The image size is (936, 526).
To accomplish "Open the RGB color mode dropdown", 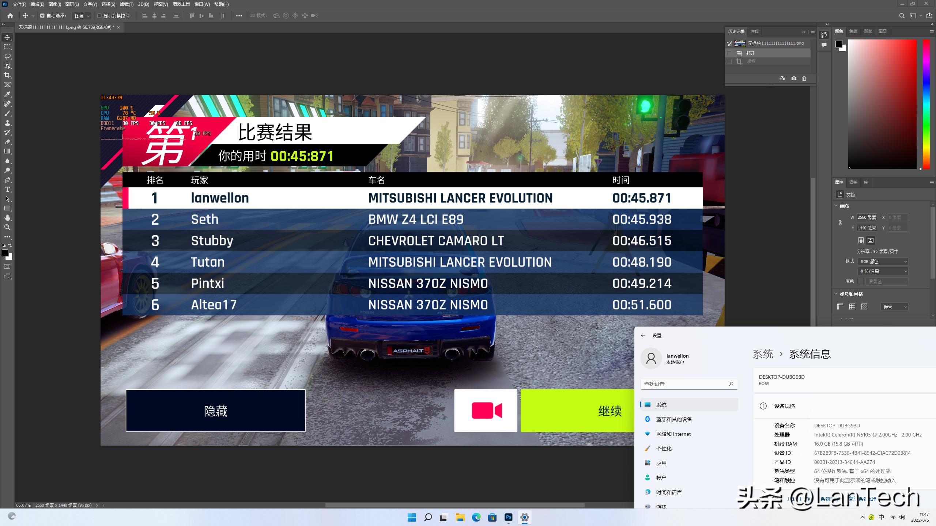I will point(883,262).
